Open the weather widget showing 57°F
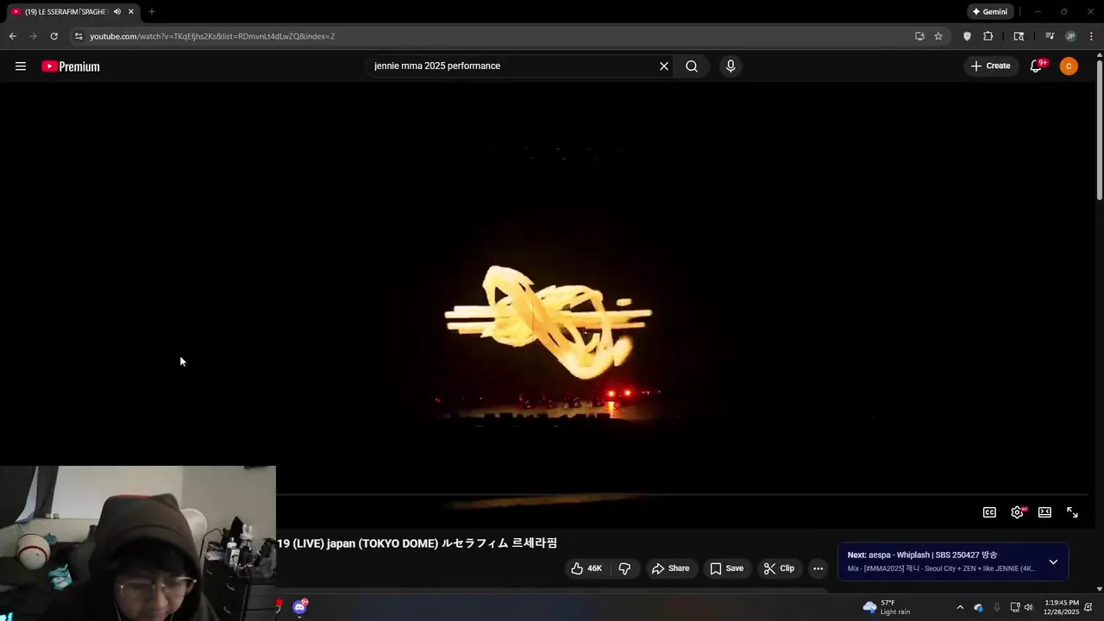 click(887, 607)
